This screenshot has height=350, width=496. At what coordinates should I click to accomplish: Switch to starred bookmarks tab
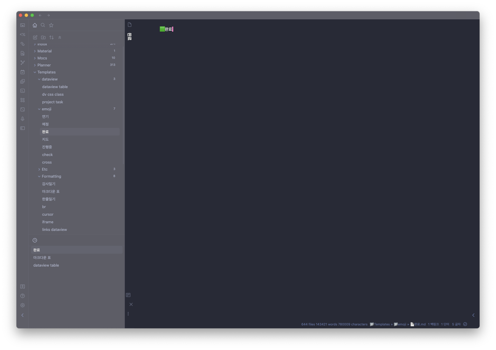[51, 25]
